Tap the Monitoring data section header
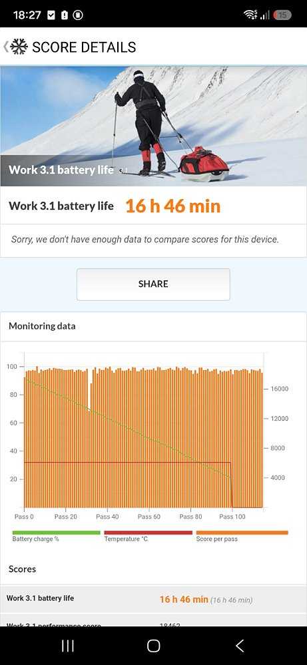The width and height of the screenshot is (307, 665). (42, 326)
